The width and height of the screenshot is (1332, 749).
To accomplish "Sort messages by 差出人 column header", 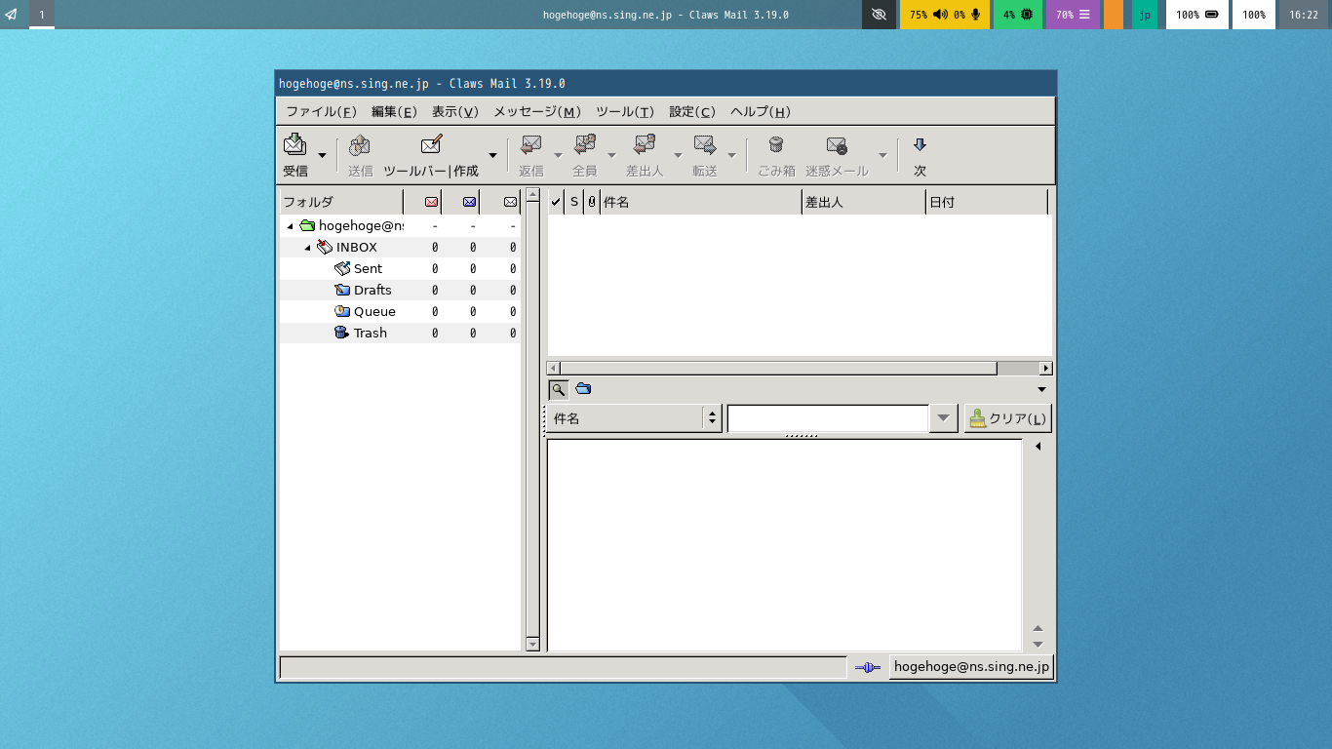I will click(x=864, y=202).
